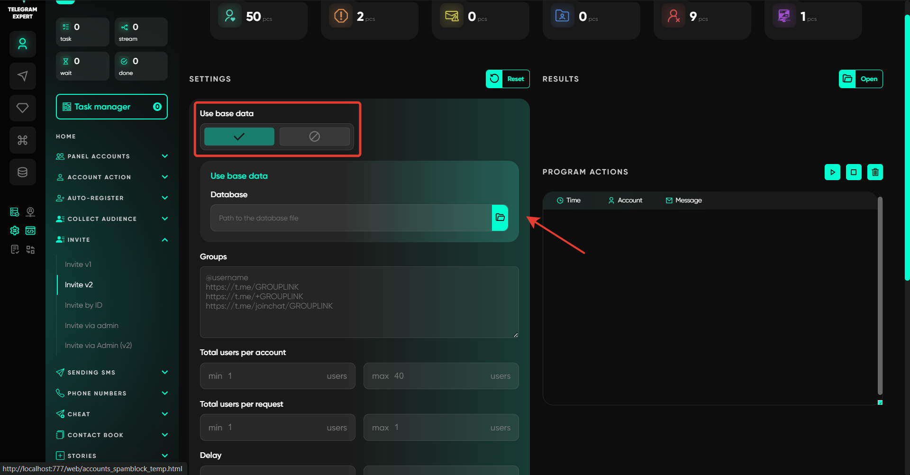The height and width of the screenshot is (475, 910).
Task: Click the paper plane icon in sidebar
Action: tap(22, 76)
